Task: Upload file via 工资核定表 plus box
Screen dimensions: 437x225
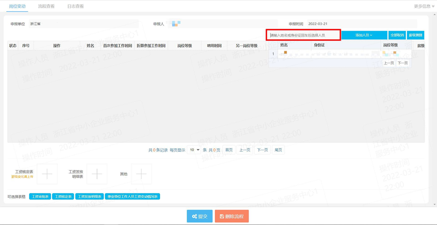Action: point(47,174)
